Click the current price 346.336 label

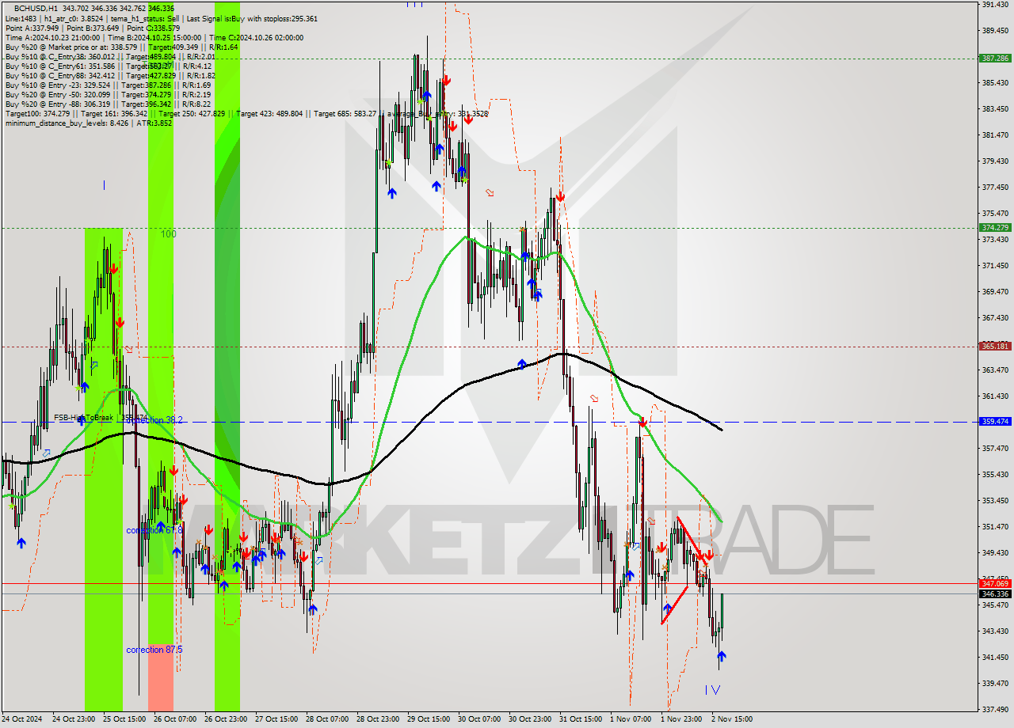coord(994,593)
